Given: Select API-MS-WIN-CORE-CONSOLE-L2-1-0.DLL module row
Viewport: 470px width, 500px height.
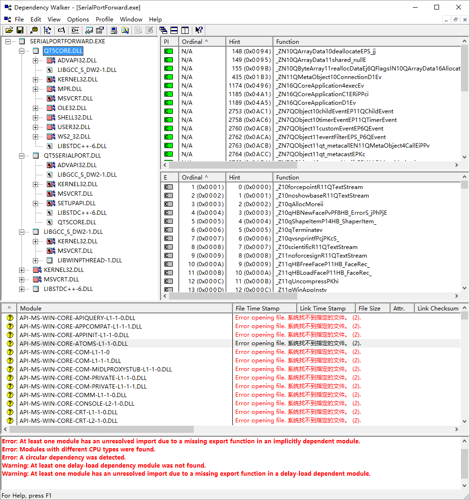Looking at the screenshot, I should point(231,403).
